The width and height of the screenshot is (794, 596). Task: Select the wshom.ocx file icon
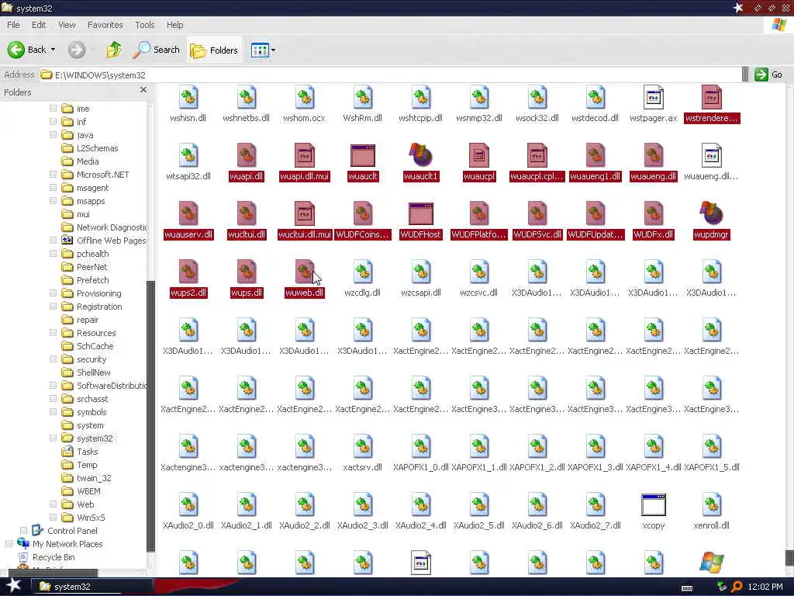[304, 97]
